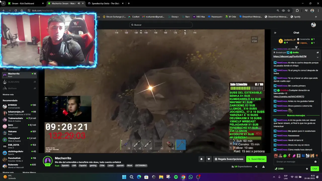Show hidden system tray icons
This screenshot has width=322, height=181.
click(274, 177)
